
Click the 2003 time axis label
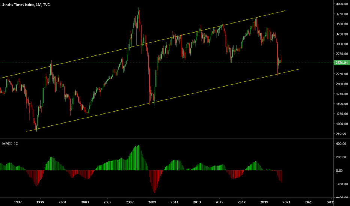tap(85, 202)
